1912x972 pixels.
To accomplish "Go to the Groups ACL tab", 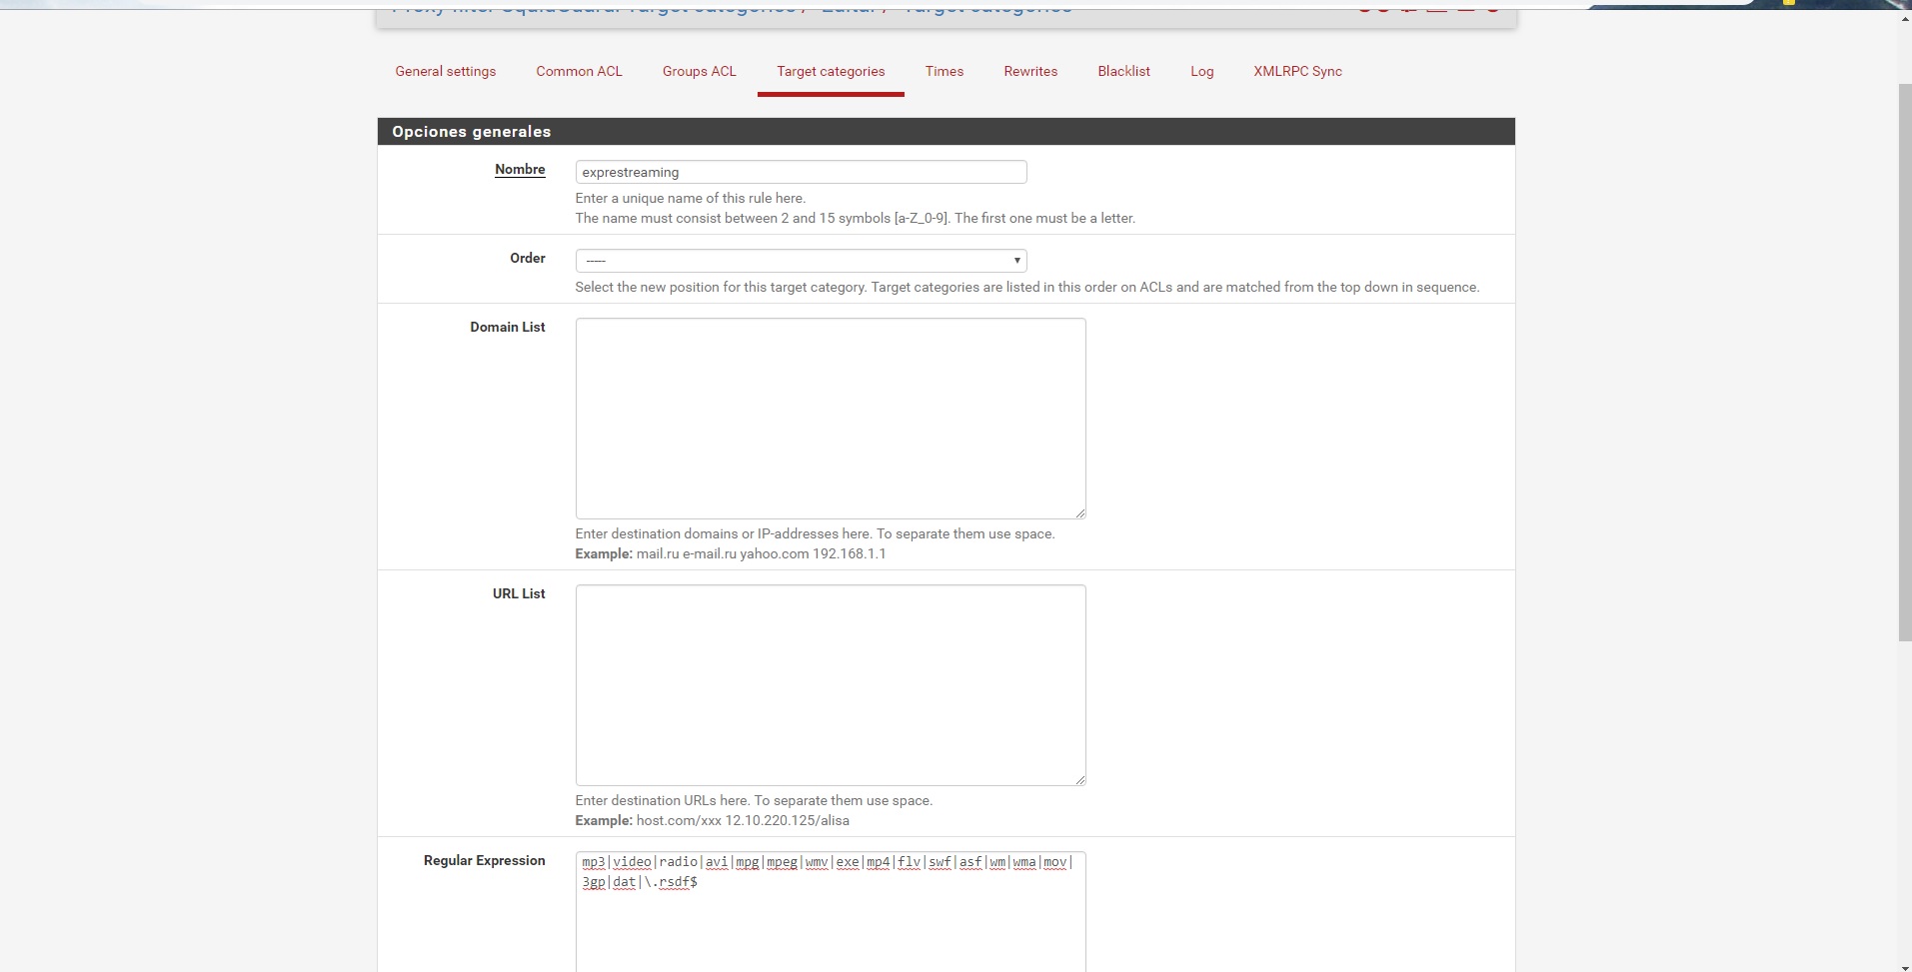I will click(699, 71).
